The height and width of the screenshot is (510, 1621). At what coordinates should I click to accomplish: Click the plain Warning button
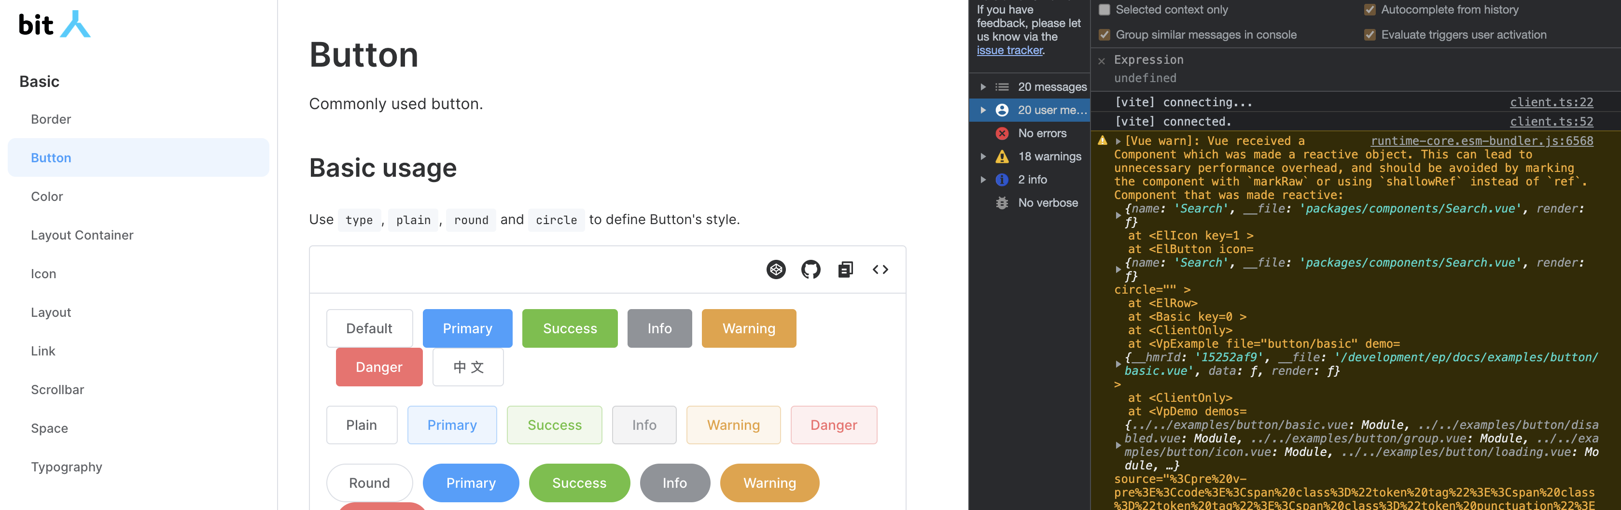pyautogui.click(x=733, y=425)
